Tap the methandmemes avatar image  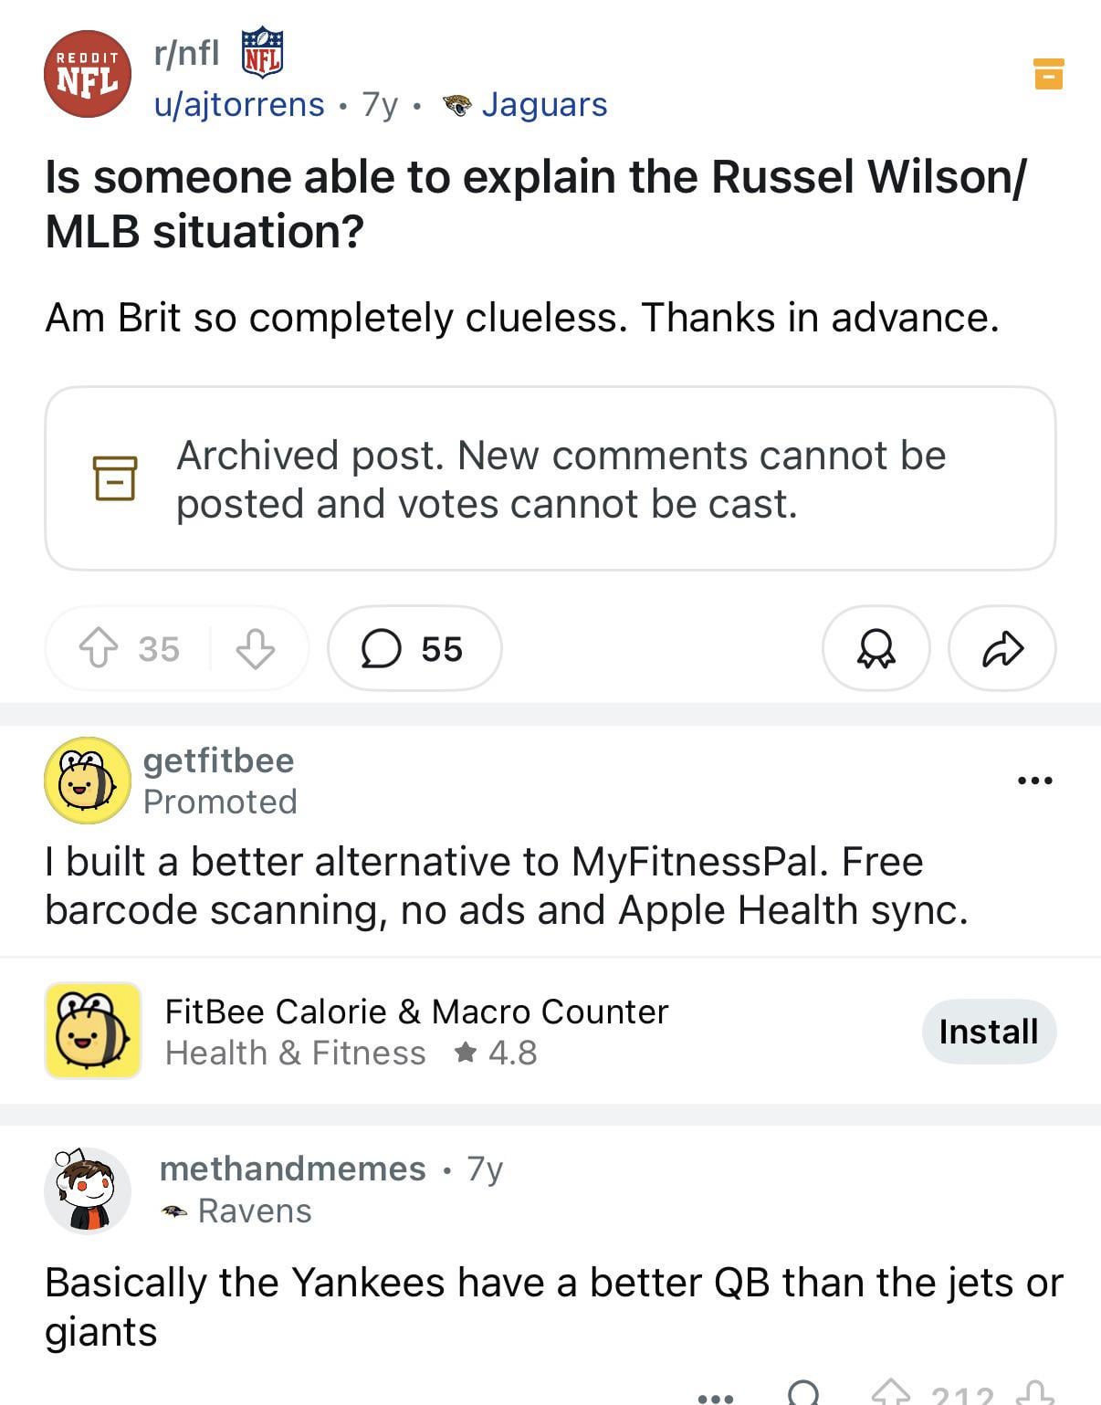(88, 1190)
